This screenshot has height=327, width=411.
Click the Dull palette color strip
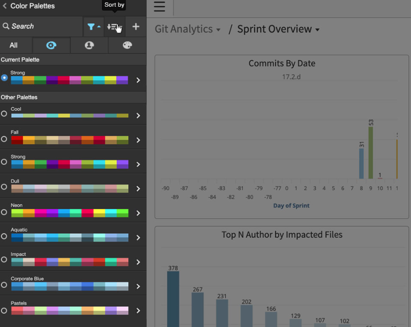tap(70, 189)
